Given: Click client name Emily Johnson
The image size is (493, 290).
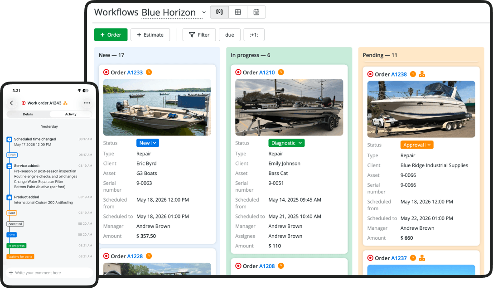Looking at the screenshot, I should pyautogui.click(x=285, y=164).
